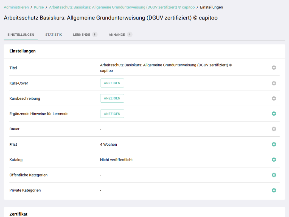The image size is (289, 217).
Task: Open the Anhänge tab
Action: (117, 35)
